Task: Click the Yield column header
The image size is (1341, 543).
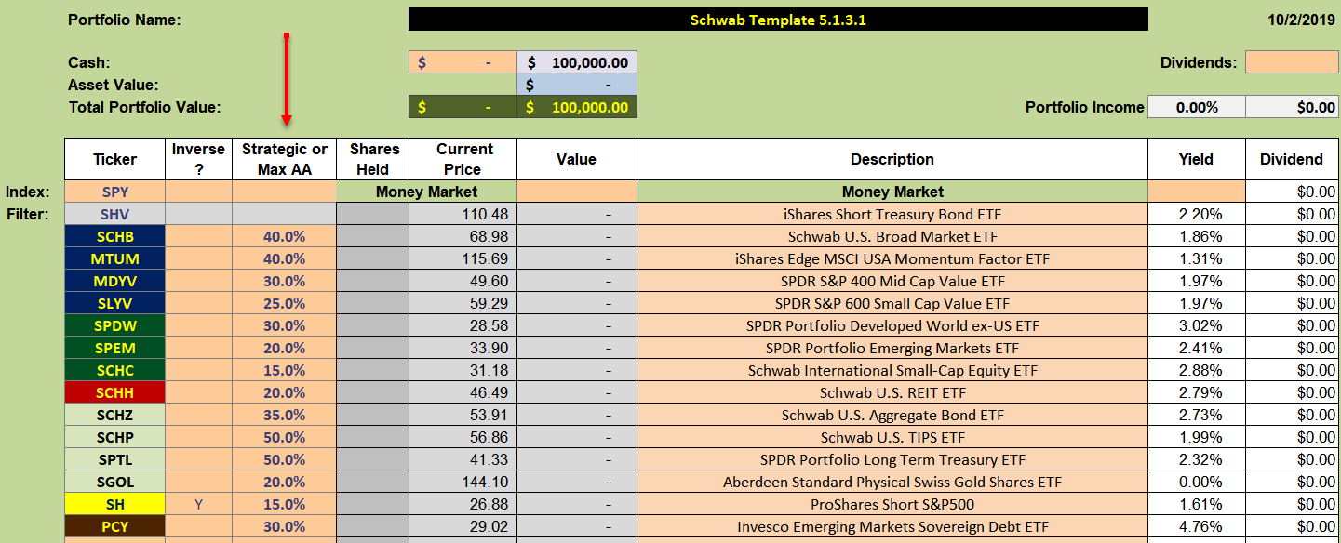Action: [1196, 159]
